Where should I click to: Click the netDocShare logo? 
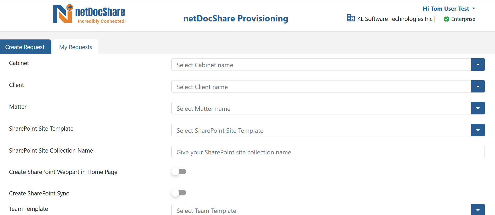[89, 14]
